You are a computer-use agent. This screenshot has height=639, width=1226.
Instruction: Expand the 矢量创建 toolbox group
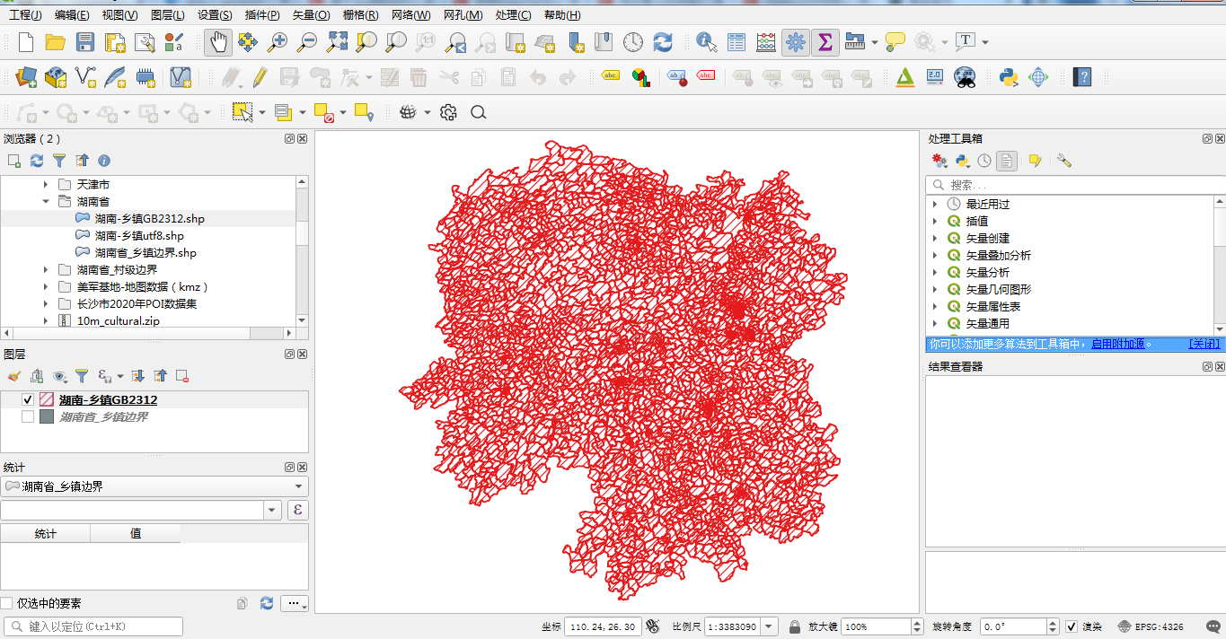(x=935, y=238)
